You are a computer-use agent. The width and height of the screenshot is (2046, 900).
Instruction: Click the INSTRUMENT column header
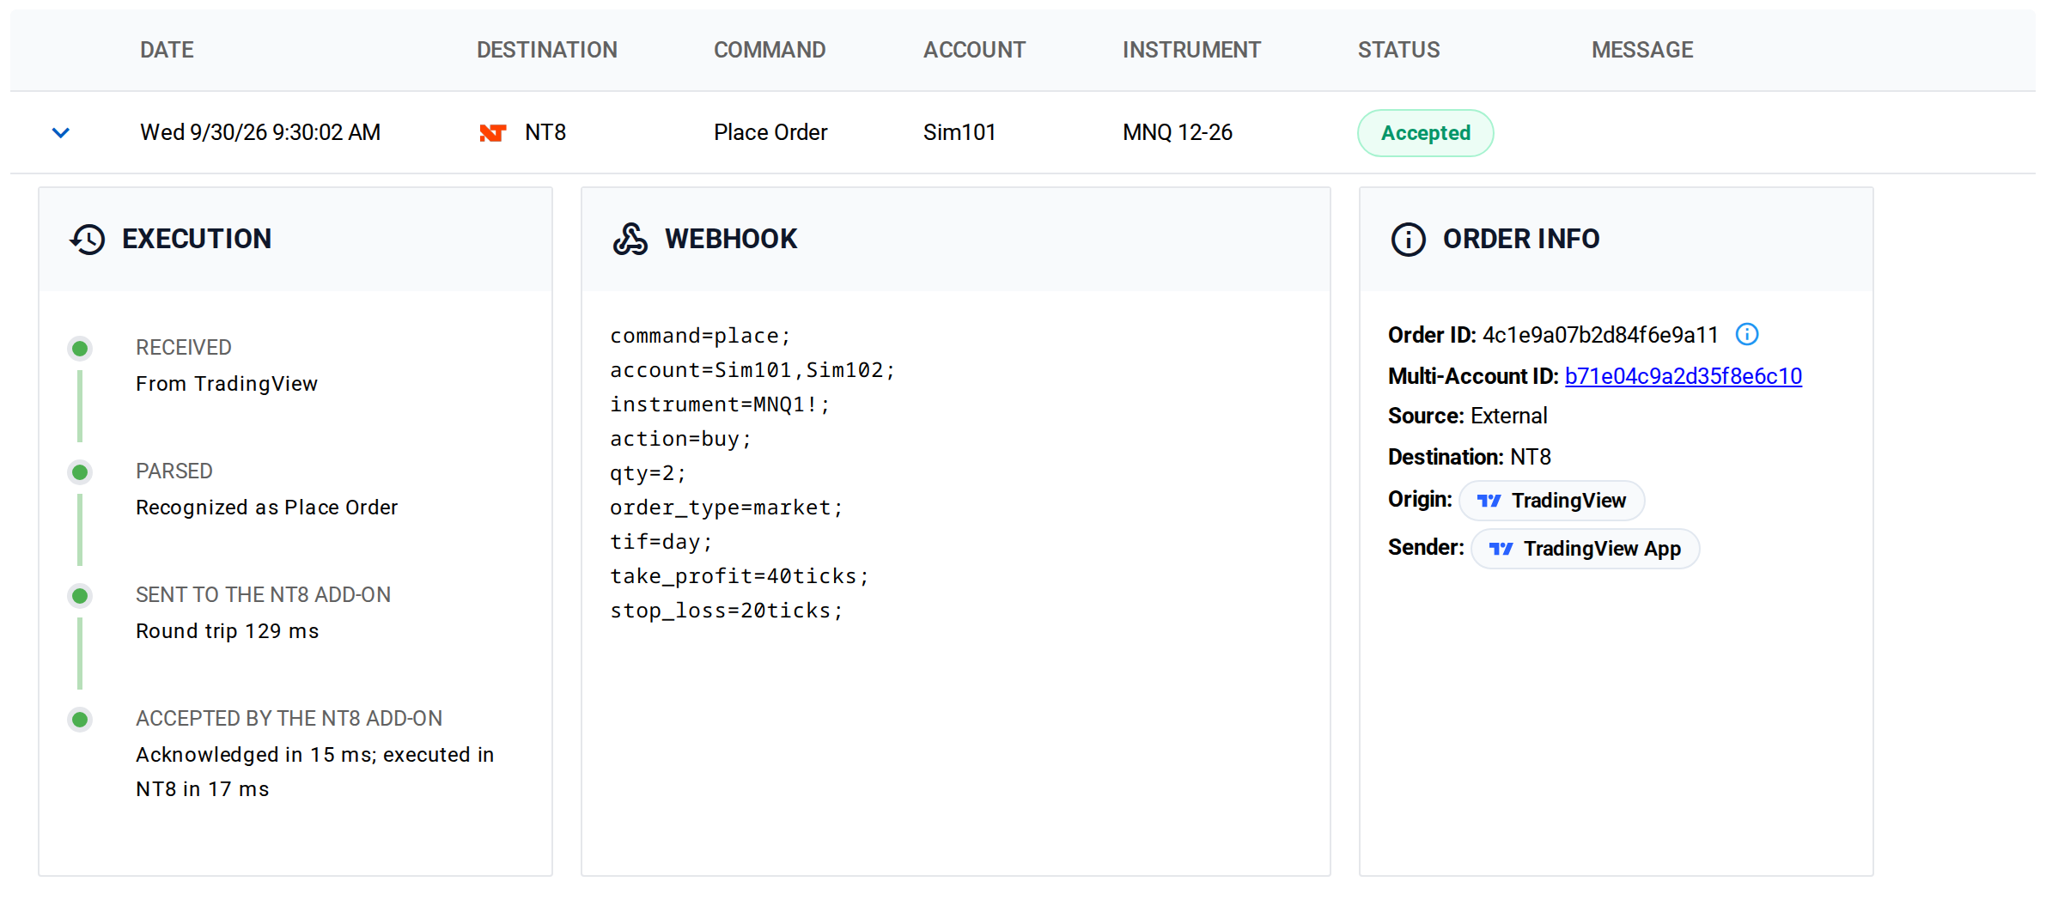[1191, 50]
